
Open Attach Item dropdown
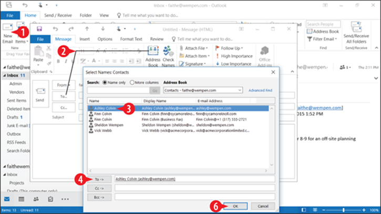194,56
